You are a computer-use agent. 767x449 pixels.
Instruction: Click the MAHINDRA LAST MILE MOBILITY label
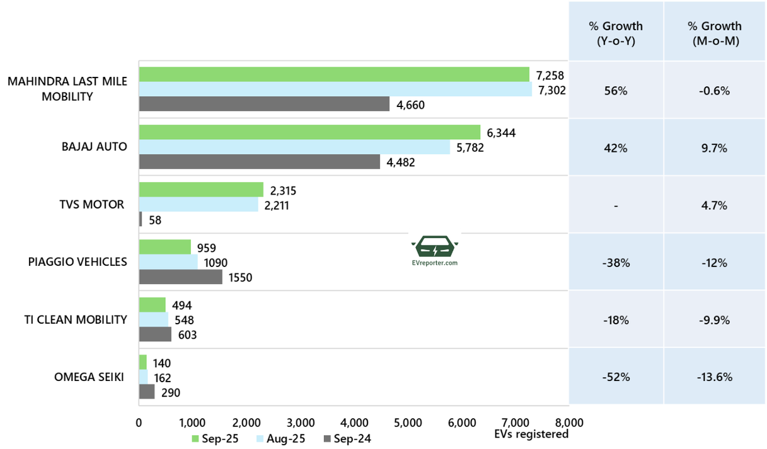(x=67, y=89)
